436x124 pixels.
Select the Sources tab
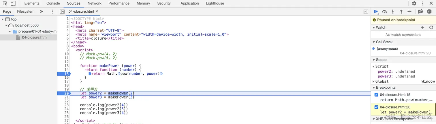tap(74, 3)
